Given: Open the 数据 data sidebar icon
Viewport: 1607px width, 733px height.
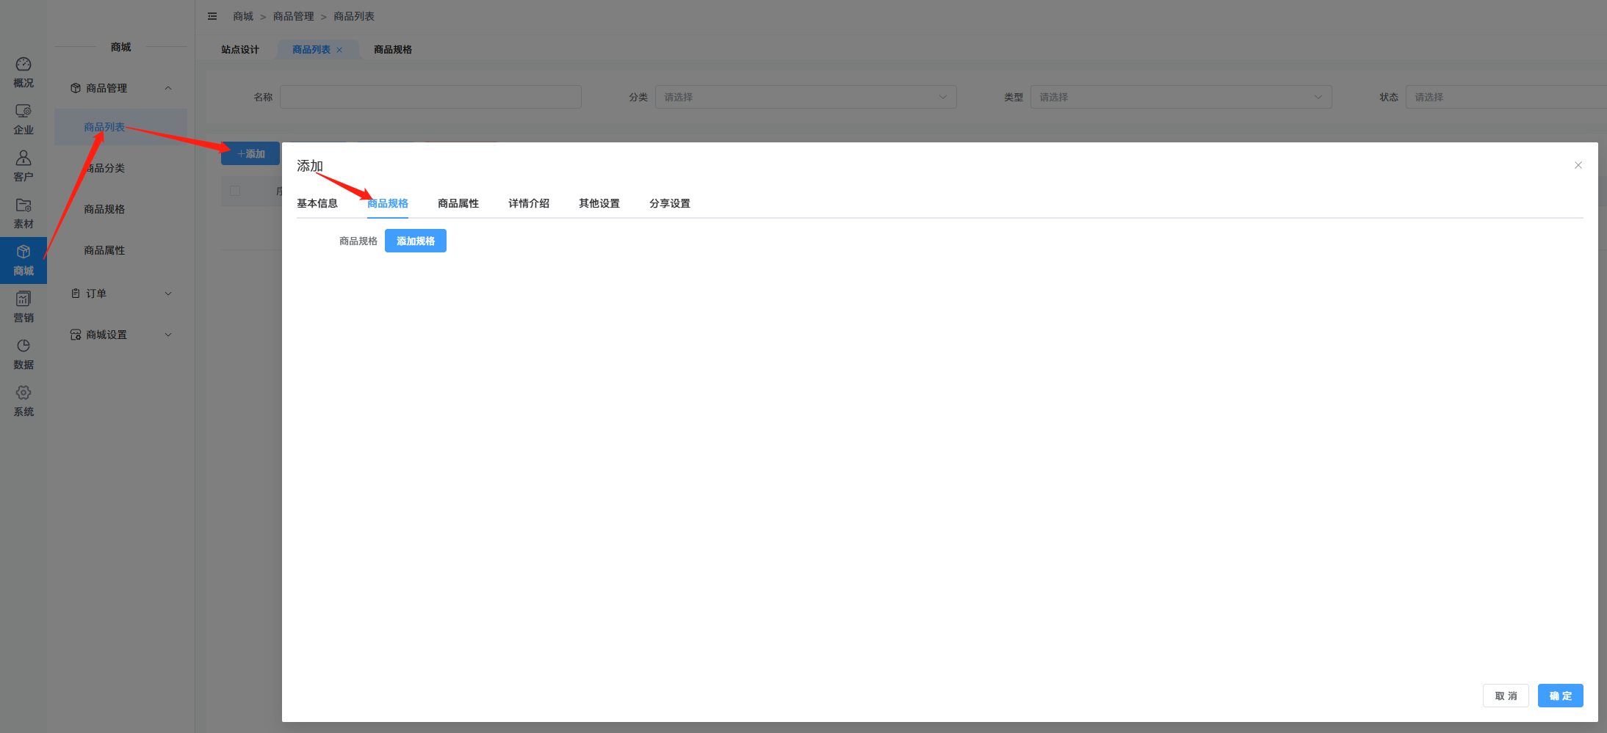Looking at the screenshot, I should [x=24, y=354].
